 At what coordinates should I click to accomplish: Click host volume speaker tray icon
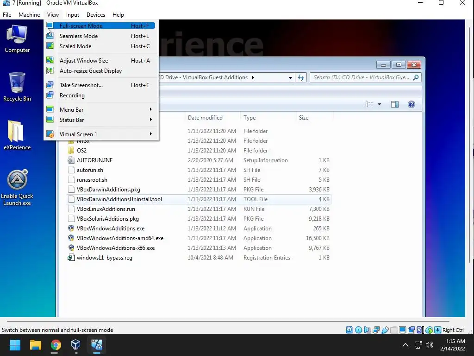click(x=429, y=345)
